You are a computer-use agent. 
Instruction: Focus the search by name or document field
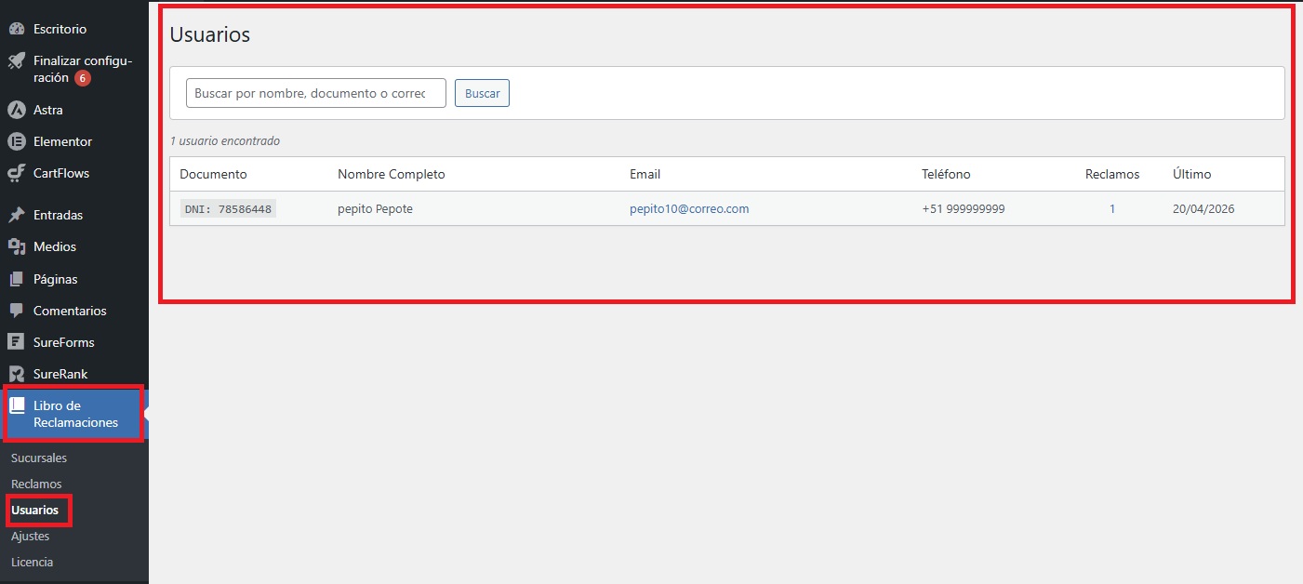tap(316, 93)
